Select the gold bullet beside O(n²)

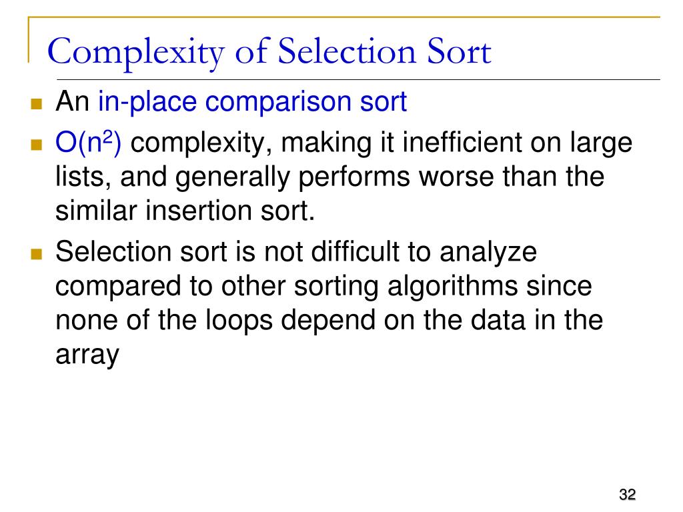tap(37, 144)
